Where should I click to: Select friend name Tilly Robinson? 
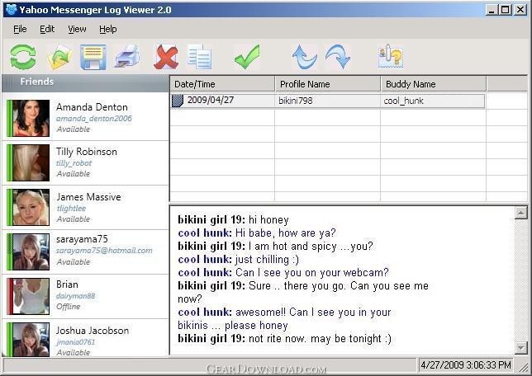coord(87,152)
